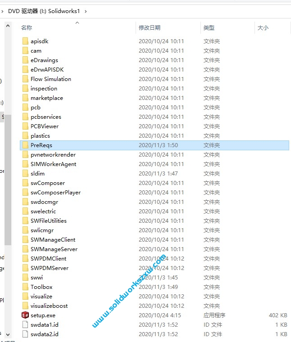Select the PreReqs folder row
Image resolution: width=291 pixels, height=342 pixels.
[90, 145]
